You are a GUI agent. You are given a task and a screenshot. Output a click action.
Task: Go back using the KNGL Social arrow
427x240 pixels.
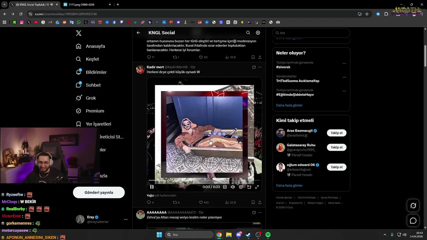(x=138, y=33)
